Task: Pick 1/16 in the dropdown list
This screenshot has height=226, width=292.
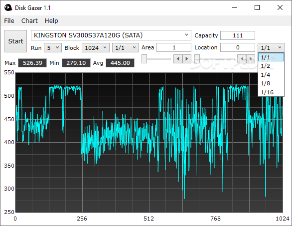Action: click(271, 92)
